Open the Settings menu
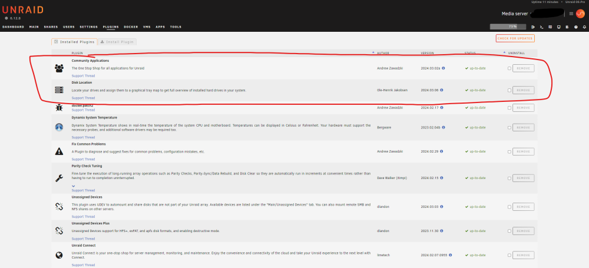This screenshot has height=268, width=589. click(89, 27)
